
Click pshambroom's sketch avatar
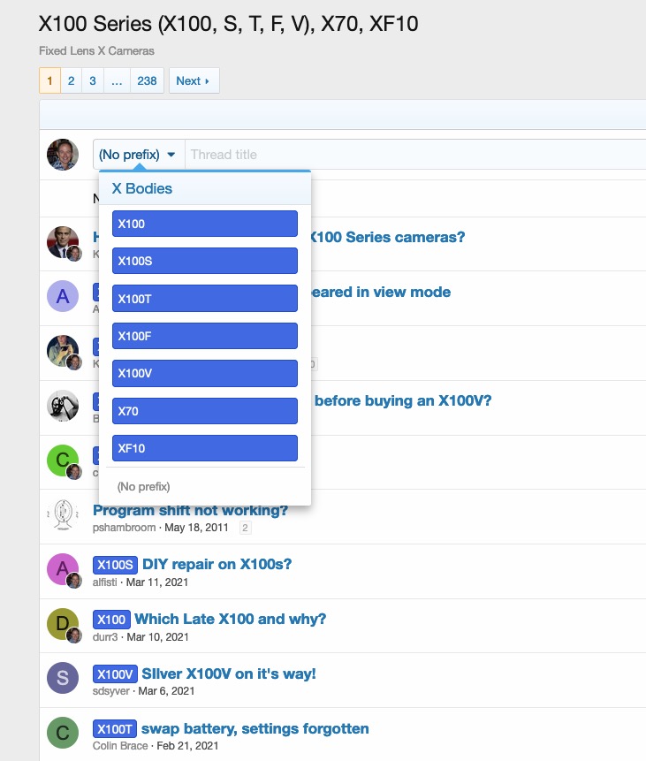point(63,514)
